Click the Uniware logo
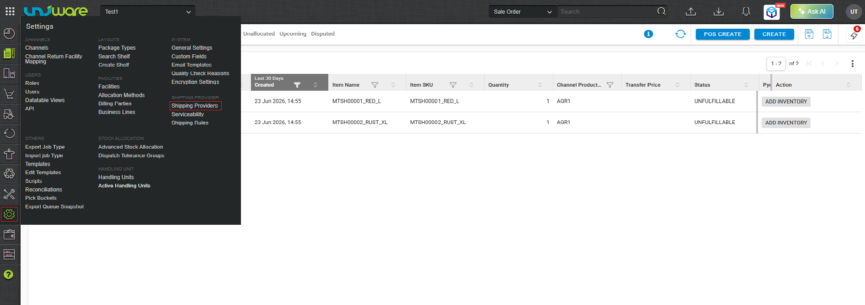Image resolution: width=865 pixels, height=305 pixels. [55, 11]
